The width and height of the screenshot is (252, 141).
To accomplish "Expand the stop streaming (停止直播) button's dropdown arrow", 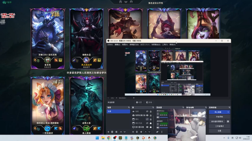I will pos(228,112).
